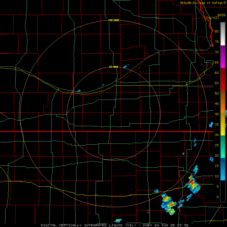Screen dimensions: 227x227
Task: Click the 40 value on the VIL scale
Action: coord(217,114)
